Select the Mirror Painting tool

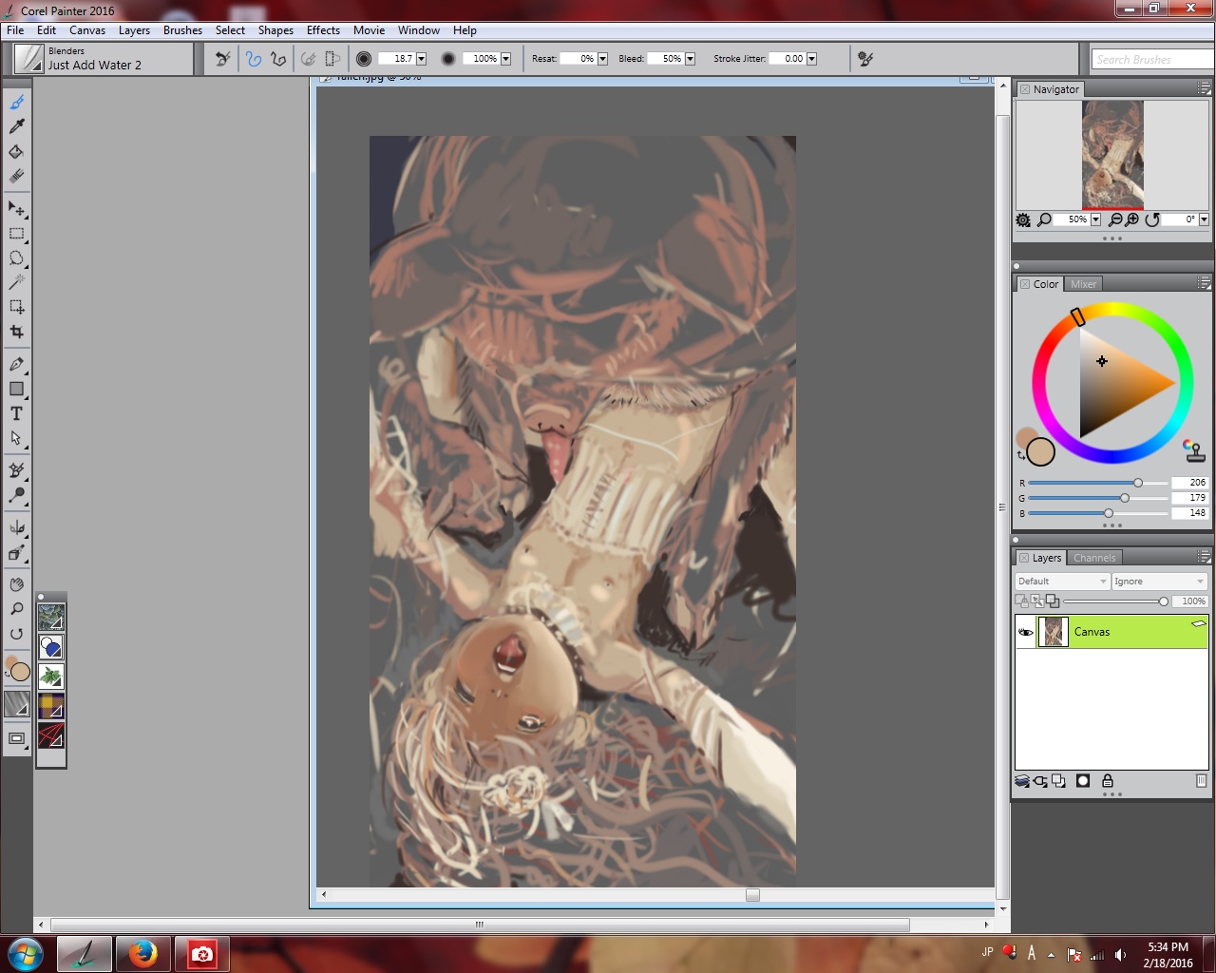(x=16, y=527)
